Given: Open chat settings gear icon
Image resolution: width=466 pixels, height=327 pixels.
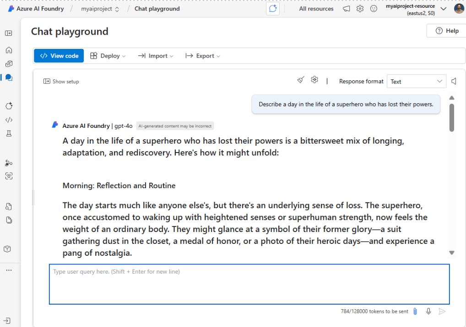Looking at the screenshot, I should pos(314,80).
